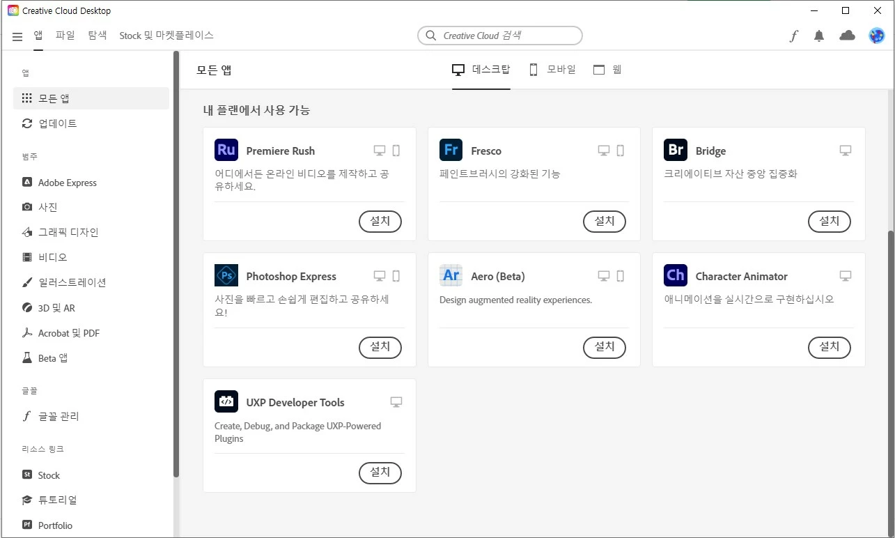Screen dimensions: 895x538
Task: Click the Photoshop Express app icon
Action: pos(226,275)
